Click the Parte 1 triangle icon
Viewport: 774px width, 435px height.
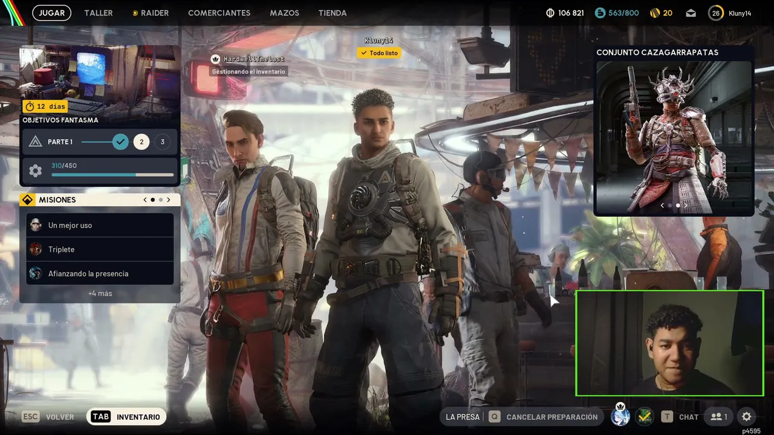coord(36,142)
